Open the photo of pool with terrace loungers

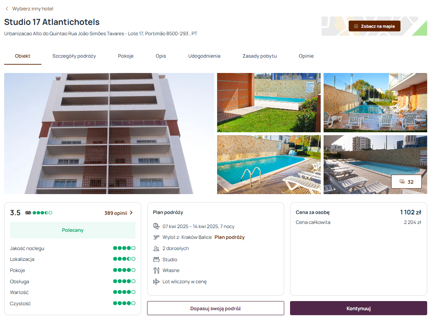coord(375,103)
